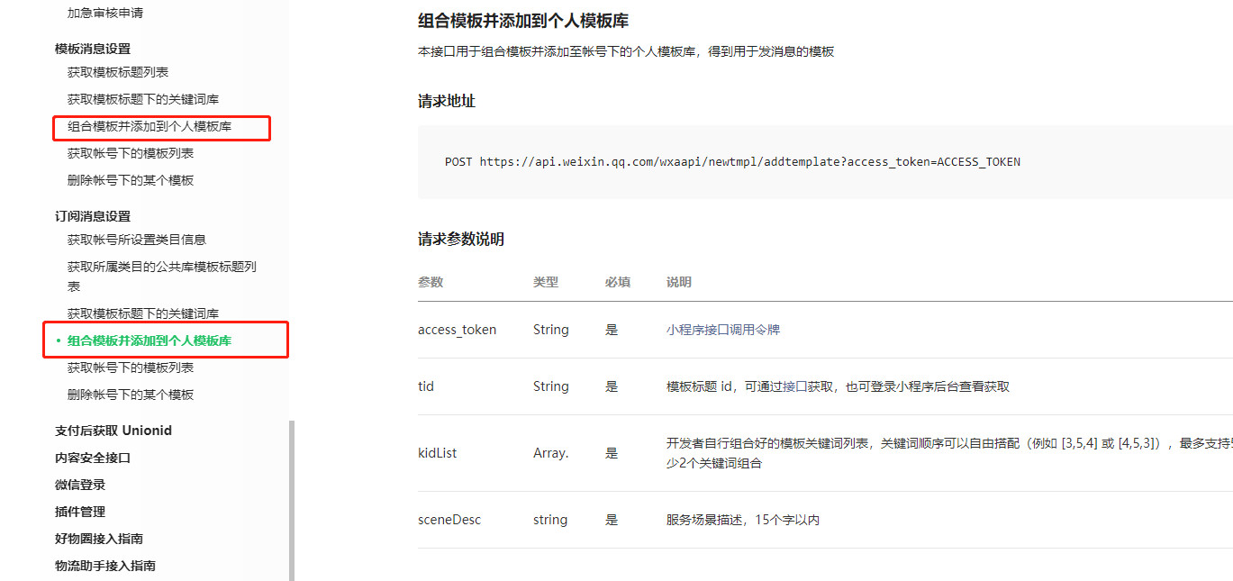Viewport: 1233px width, 581px height.
Task: Click the 必填 column header
Action: tap(618, 282)
